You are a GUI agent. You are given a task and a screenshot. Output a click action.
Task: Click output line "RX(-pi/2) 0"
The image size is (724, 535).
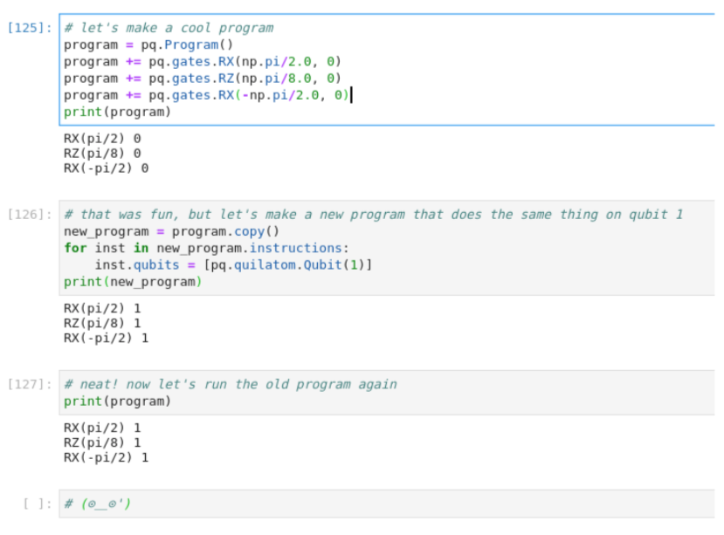tap(107, 168)
